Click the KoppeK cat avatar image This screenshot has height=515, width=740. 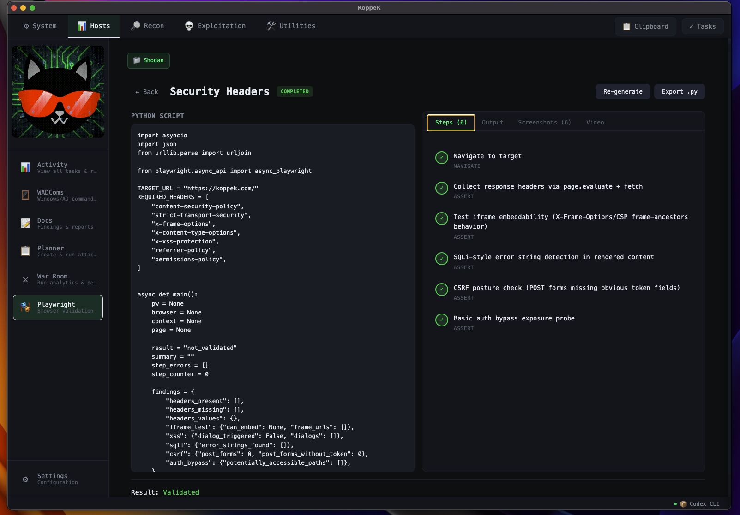point(58,91)
